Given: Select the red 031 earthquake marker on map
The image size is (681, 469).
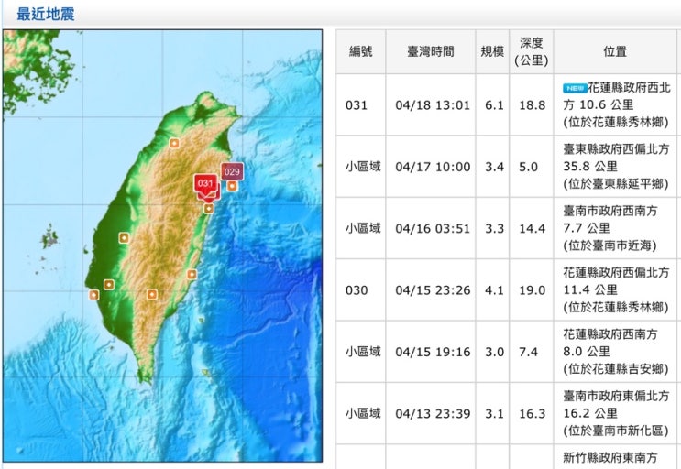Looking at the screenshot, I should (x=205, y=183).
